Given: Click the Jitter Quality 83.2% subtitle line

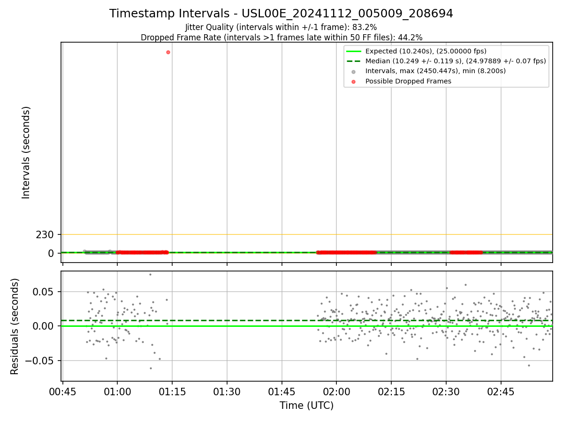Looking at the screenshot, I should coord(281,27).
